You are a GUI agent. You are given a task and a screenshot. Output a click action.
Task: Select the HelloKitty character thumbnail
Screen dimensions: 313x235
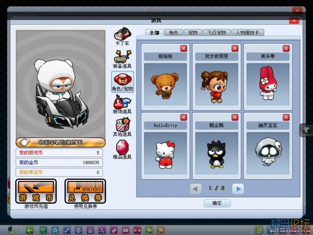165,153
